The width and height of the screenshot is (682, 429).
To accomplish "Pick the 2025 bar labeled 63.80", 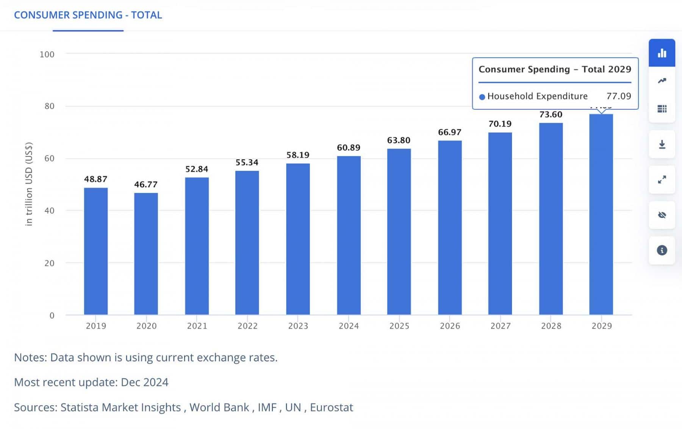I will point(399,231).
